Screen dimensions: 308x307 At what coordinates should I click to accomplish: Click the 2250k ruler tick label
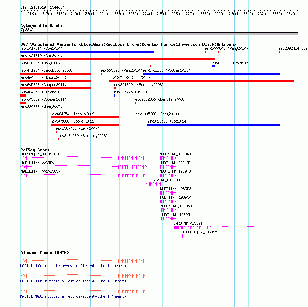[162, 14]
